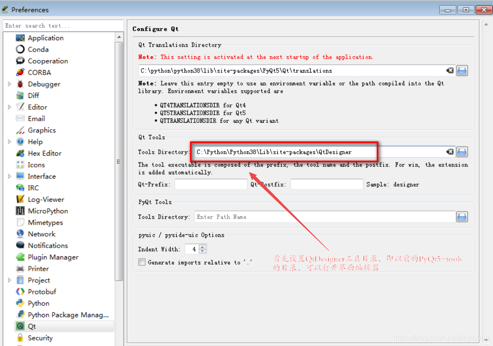Click the configuration page scroll-up arrow
The height and width of the screenshot is (346, 493).
[487, 25]
